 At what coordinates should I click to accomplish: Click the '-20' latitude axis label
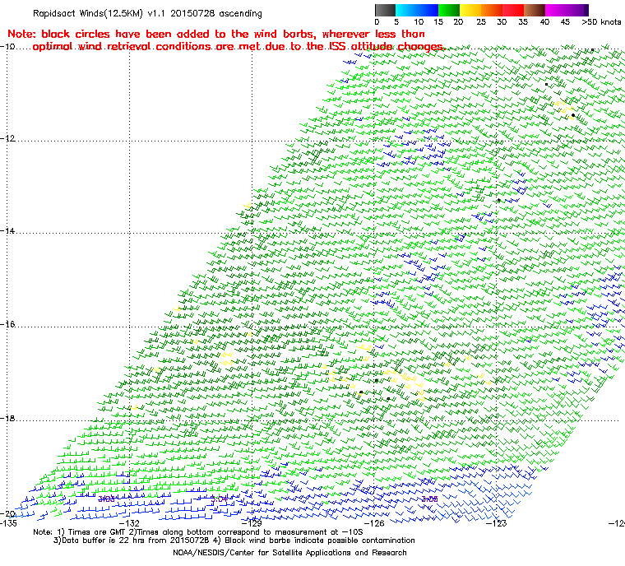click(7, 513)
